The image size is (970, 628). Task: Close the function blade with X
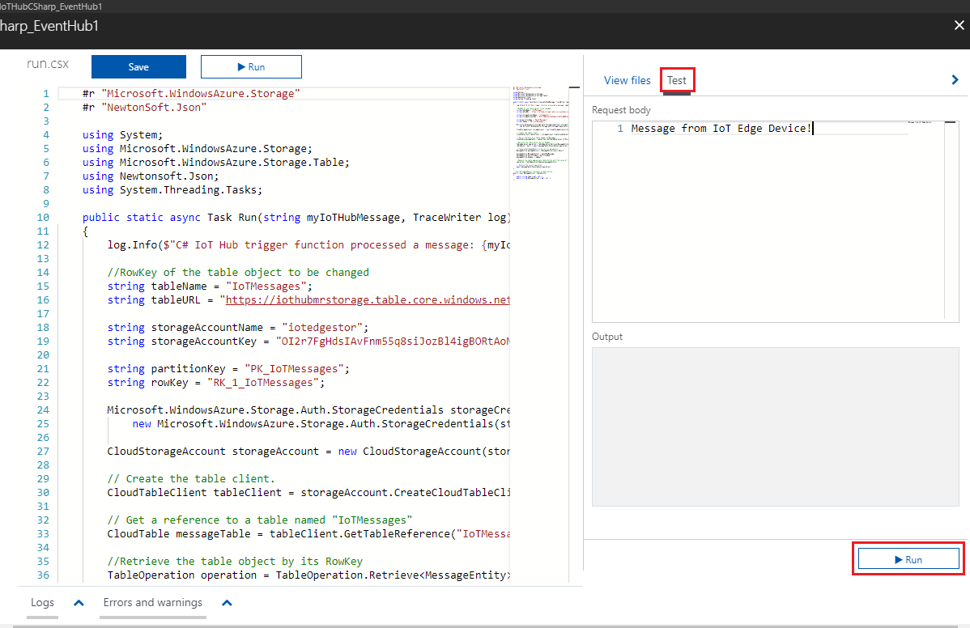click(959, 25)
